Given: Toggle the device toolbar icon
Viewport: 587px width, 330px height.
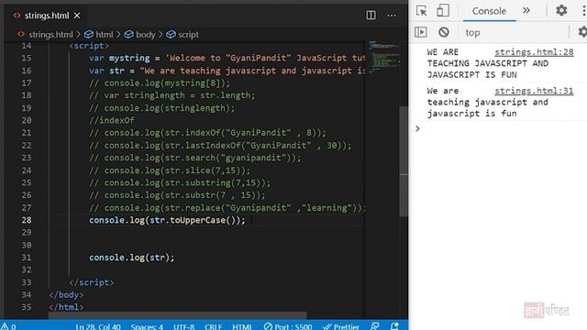Looking at the screenshot, I should [443, 10].
